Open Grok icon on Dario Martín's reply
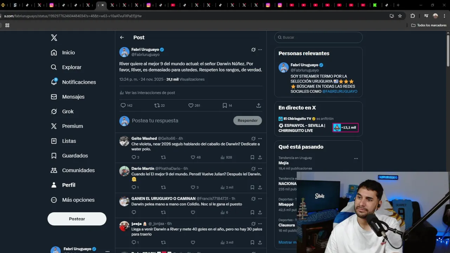This screenshot has width=450, height=253. click(253, 169)
